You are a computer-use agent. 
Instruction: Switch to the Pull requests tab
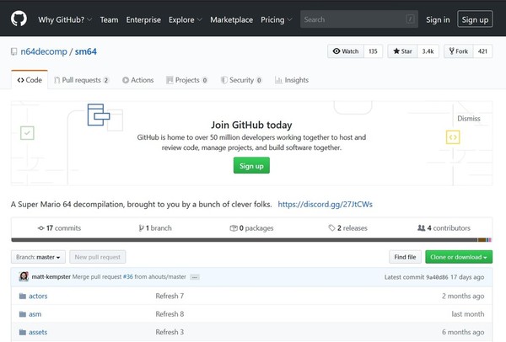(80, 80)
